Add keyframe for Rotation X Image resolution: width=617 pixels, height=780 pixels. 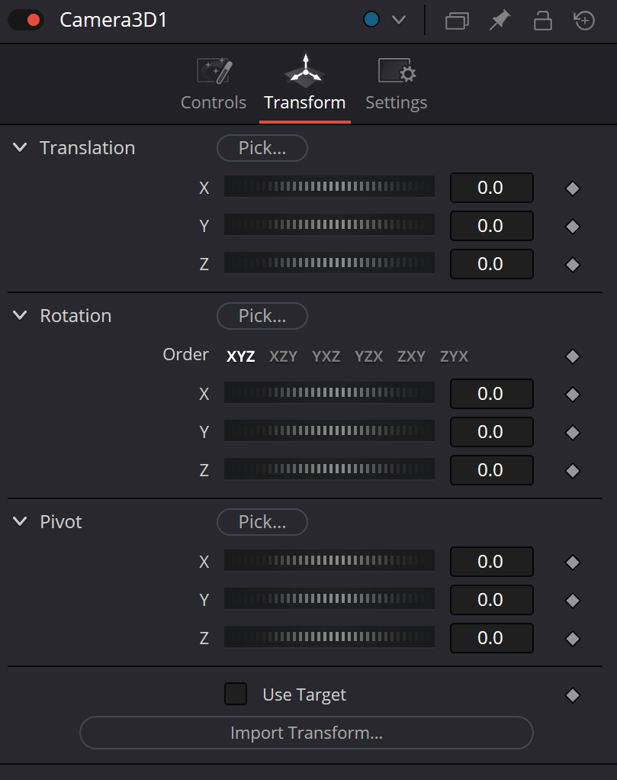tap(573, 395)
